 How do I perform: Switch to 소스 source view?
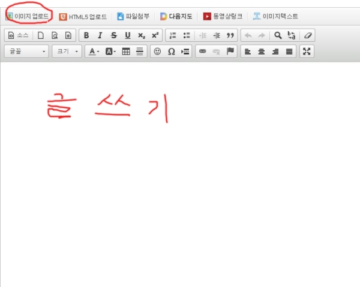(19, 35)
